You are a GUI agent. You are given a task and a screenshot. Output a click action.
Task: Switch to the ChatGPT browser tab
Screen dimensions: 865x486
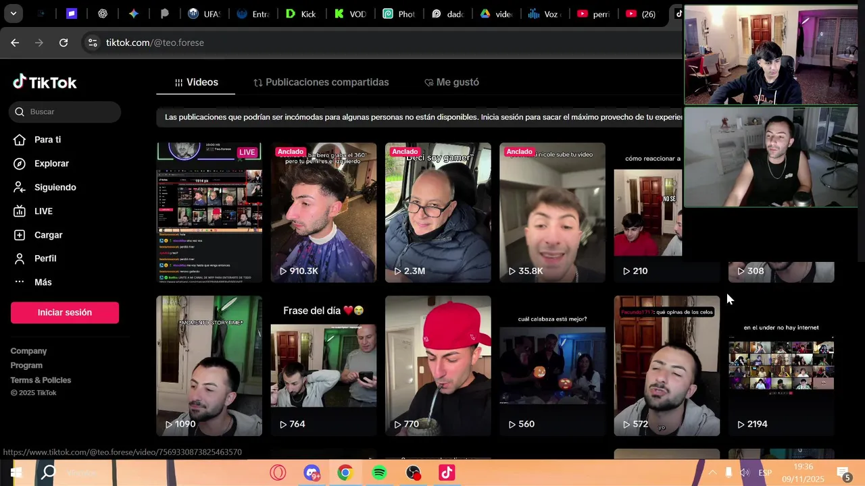pyautogui.click(x=103, y=13)
